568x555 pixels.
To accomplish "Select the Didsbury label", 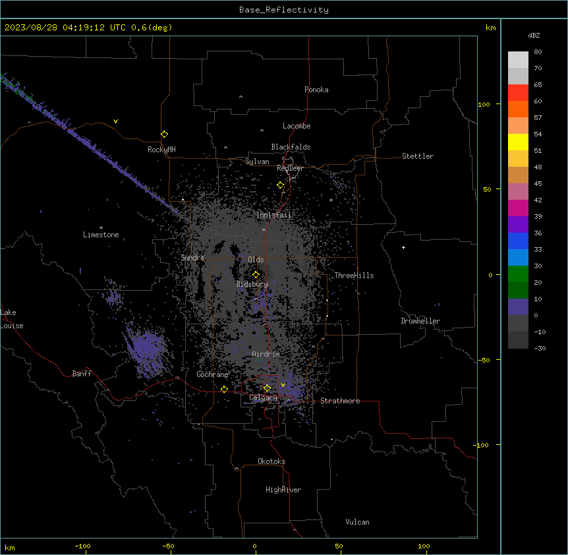I will coord(252,284).
